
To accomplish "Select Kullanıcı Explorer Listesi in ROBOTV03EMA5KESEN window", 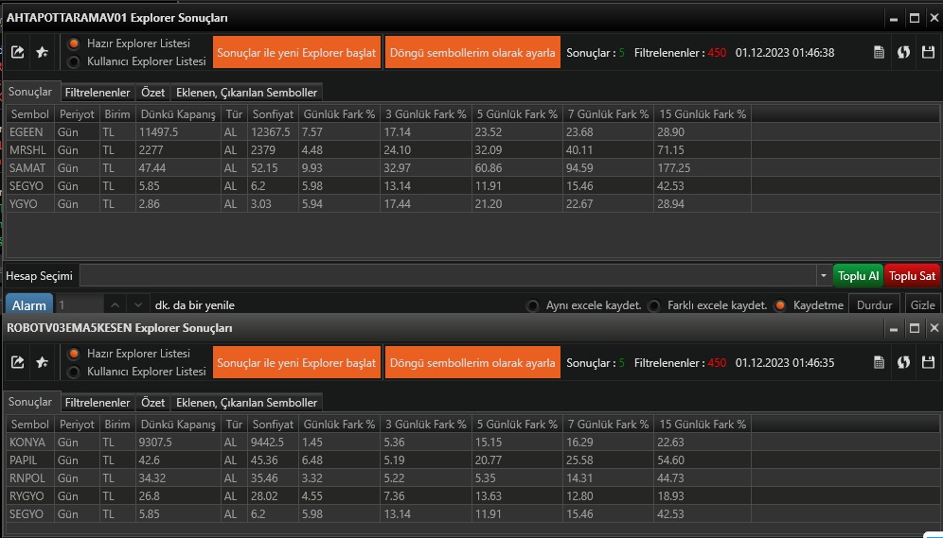I will pyautogui.click(x=74, y=372).
